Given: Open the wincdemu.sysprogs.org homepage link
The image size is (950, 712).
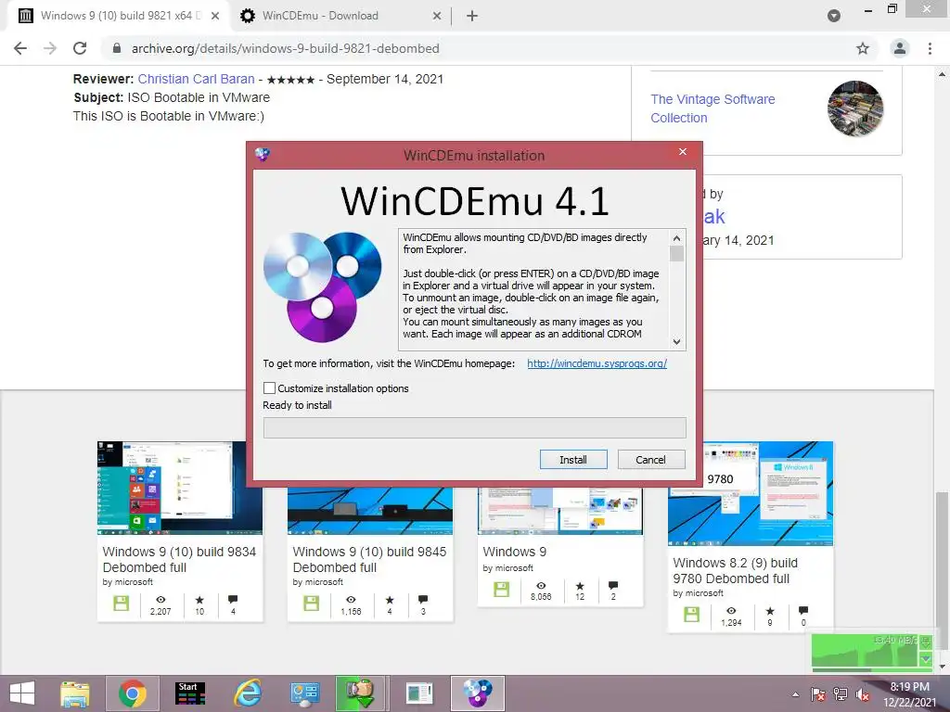Looking at the screenshot, I should [x=597, y=363].
